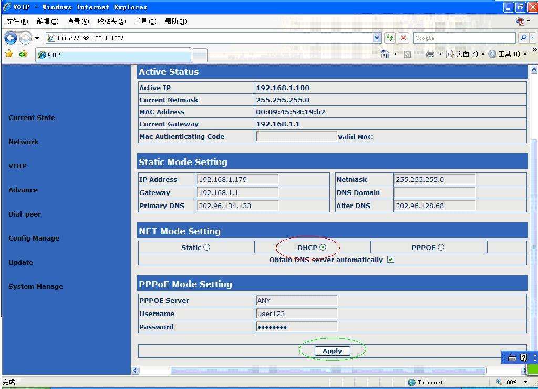The width and height of the screenshot is (538, 389).
Task: Click the red Stop loading icon
Action: click(x=403, y=38)
